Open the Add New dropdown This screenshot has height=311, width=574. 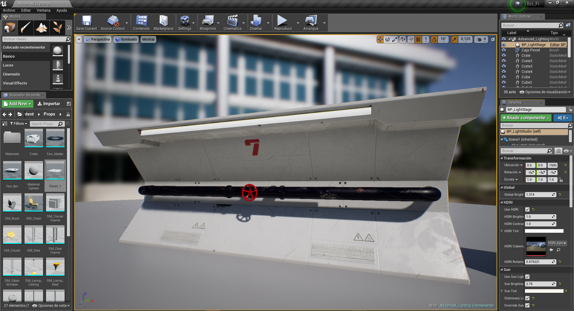coord(17,104)
